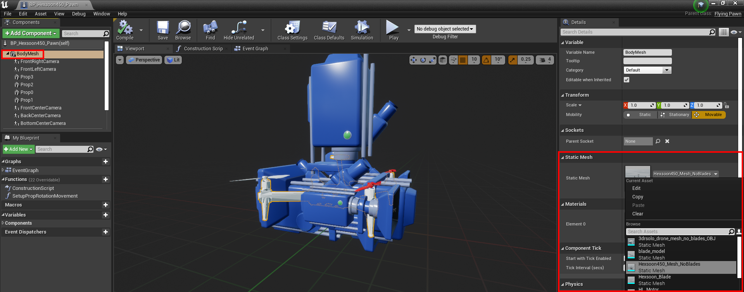Add a new function
This screenshot has width=744, height=292.
click(x=105, y=179)
